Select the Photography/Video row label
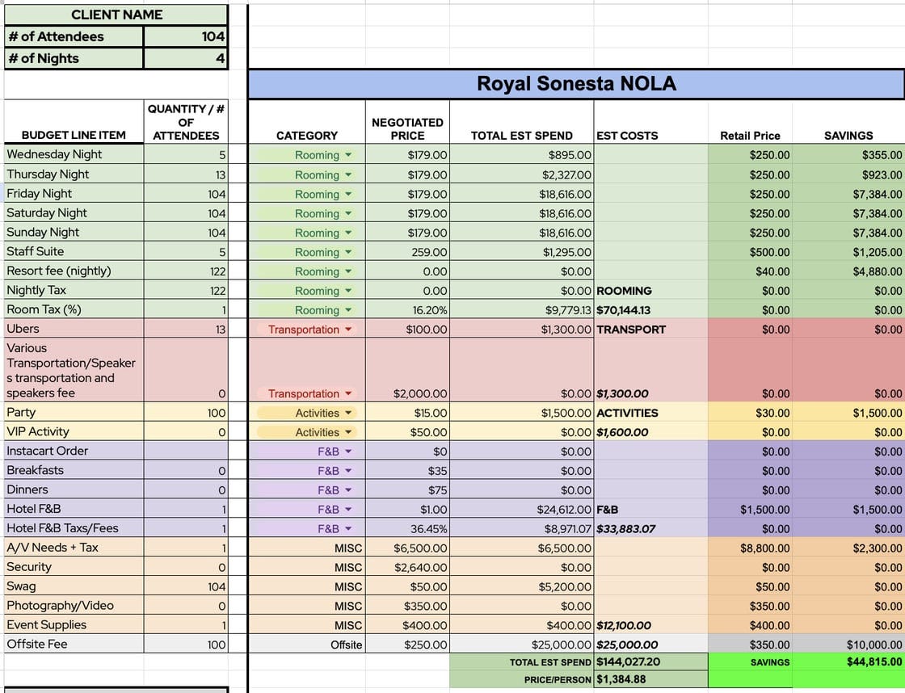Image resolution: width=905 pixels, height=693 pixels. point(74,605)
